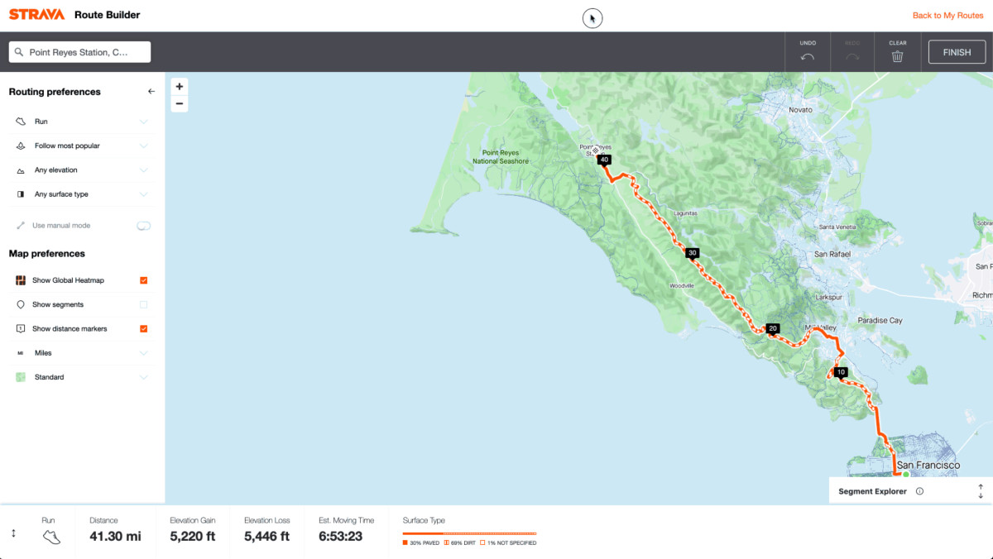This screenshot has width=993, height=559.
Task: Click the route end waypoint marker
Action: [x=595, y=150]
